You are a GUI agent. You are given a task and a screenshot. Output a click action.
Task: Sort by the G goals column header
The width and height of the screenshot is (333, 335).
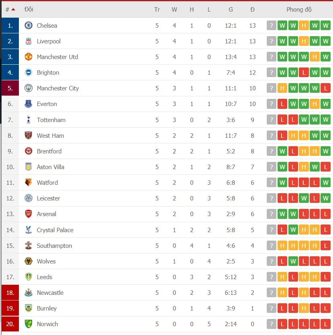coord(231,10)
